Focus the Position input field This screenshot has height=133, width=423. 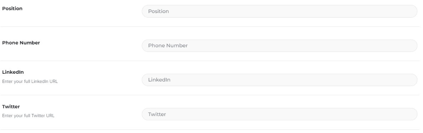(x=280, y=11)
